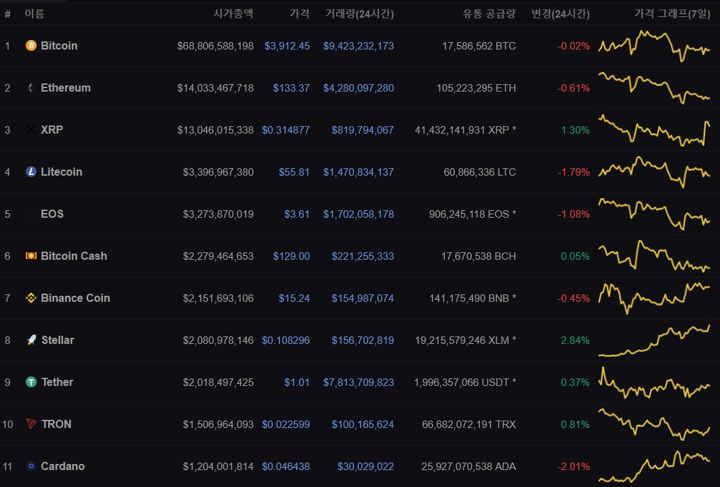Viewport: 720px width, 487px height.
Task: Open the Bitcoin Cash name link
Action: pyautogui.click(x=74, y=256)
